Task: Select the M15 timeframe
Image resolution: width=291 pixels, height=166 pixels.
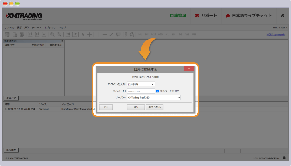Action: (153, 35)
